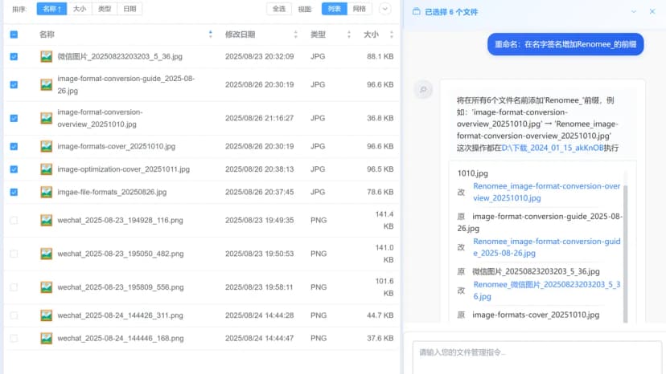The width and height of the screenshot is (666, 374).
Task: Click image icon of image-format-conversion-guide file
Action: 47,85
